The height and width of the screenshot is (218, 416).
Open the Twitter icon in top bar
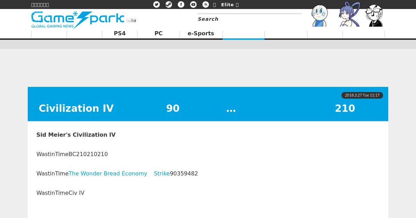[x=157, y=4]
